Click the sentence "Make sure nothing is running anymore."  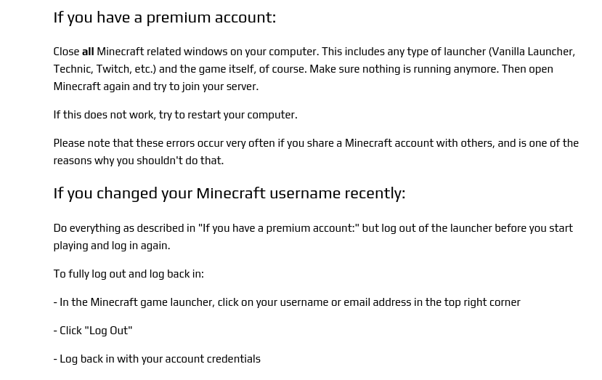[404, 69]
